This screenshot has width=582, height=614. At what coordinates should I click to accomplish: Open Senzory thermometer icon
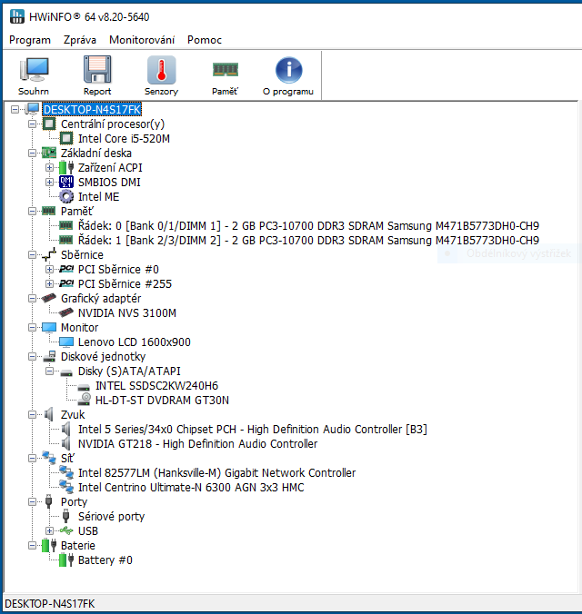pyautogui.click(x=161, y=76)
